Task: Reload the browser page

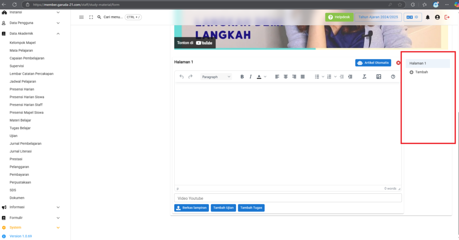Action: click(14, 4)
